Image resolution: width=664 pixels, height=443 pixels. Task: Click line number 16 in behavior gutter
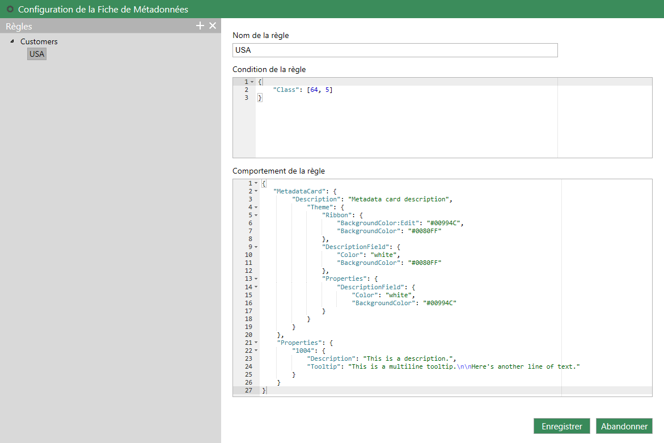coord(248,303)
